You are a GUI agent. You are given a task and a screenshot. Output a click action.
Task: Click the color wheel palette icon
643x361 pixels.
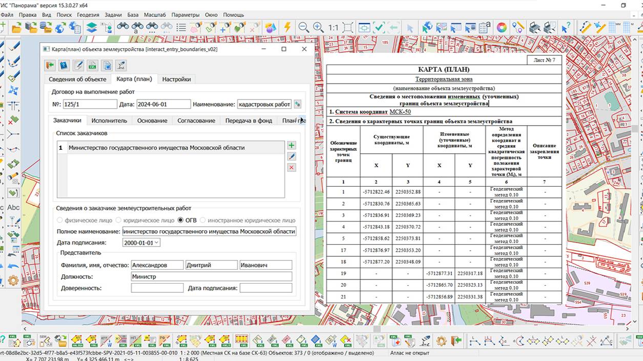coord(502,27)
